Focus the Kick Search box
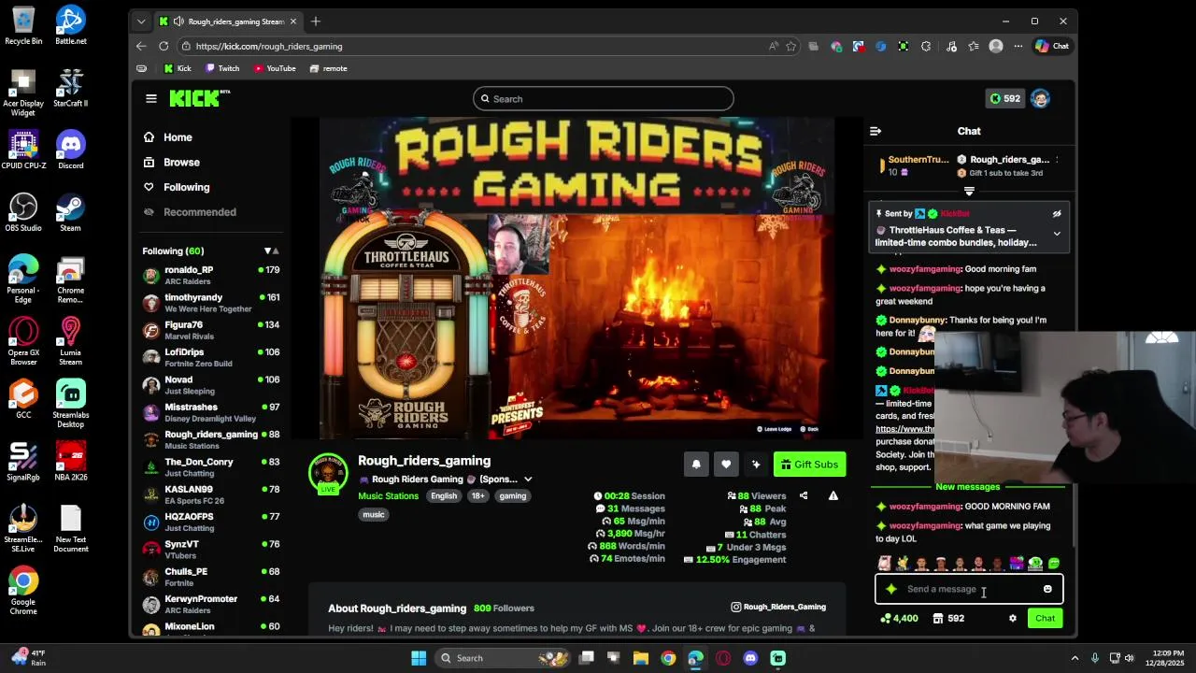The width and height of the screenshot is (1196, 673). coord(603,99)
